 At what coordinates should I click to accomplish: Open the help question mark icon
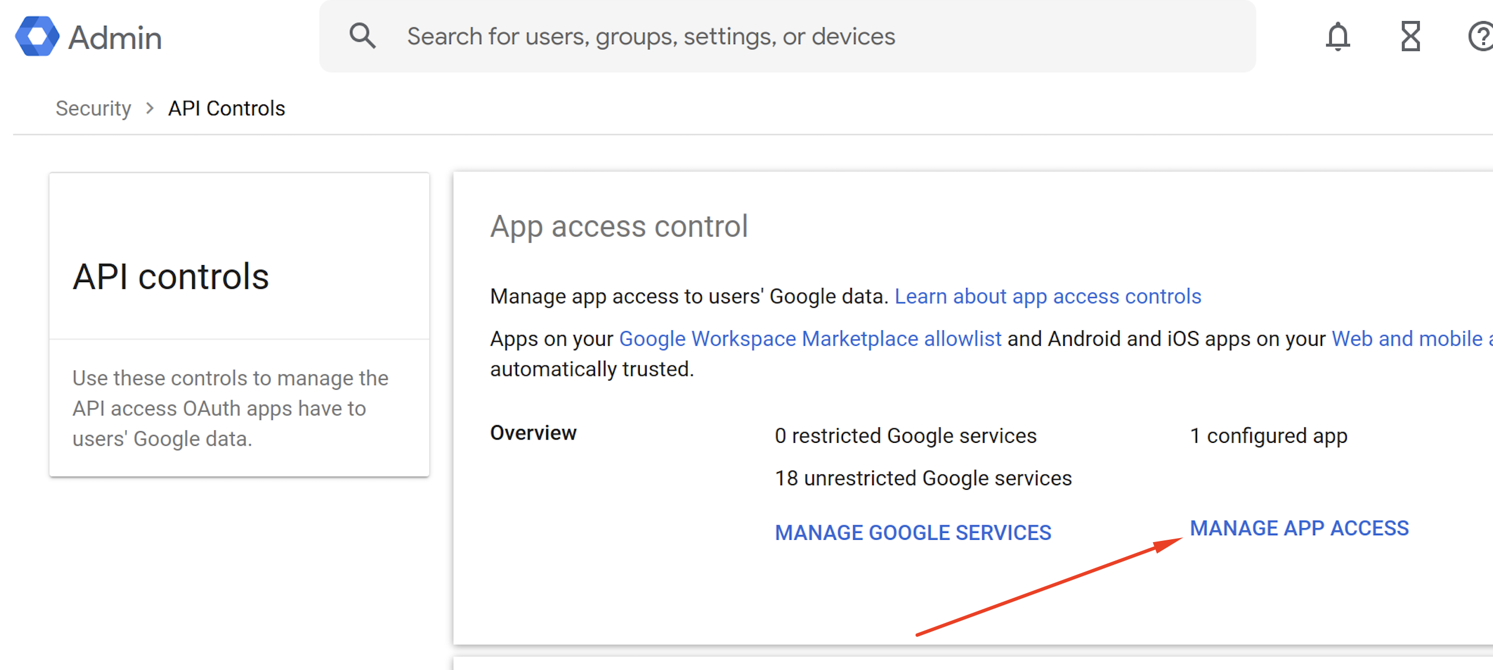click(1481, 37)
